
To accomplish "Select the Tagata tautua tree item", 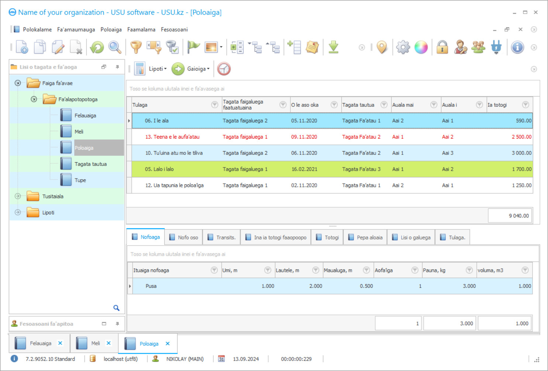I will [x=90, y=164].
